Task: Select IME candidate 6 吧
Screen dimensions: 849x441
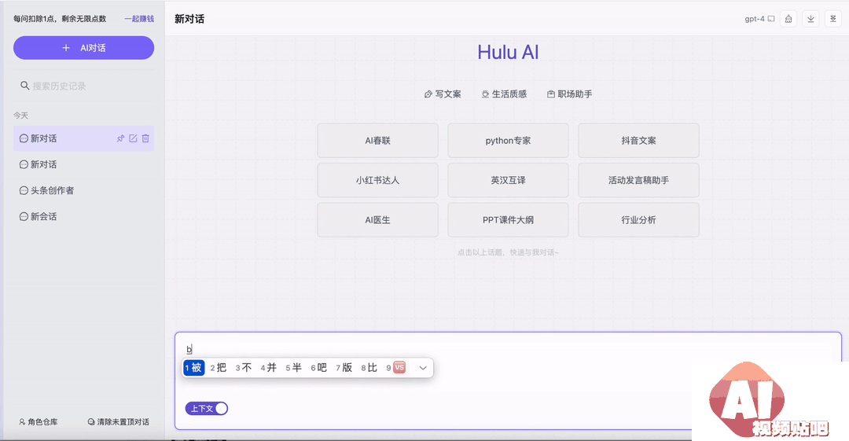Action: 319,368
